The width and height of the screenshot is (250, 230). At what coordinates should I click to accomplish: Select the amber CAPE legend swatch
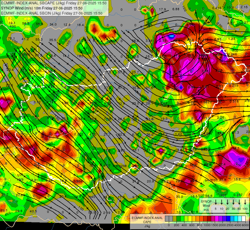[194, 219]
